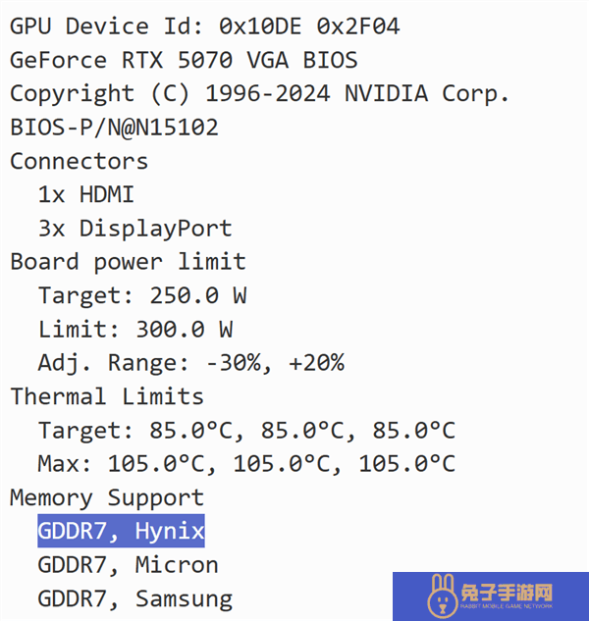
Task: Click the 3x DisplayPort entry
Action: (134, 229)
